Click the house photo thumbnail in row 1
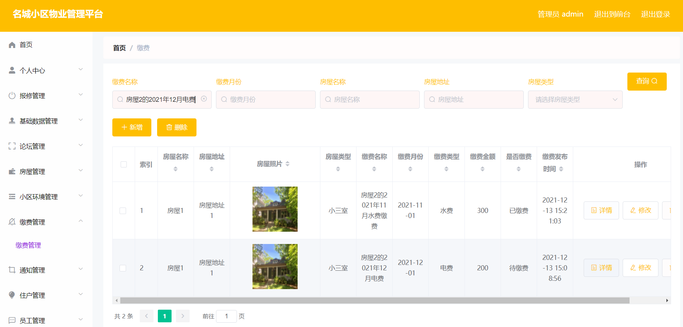Viewport: 683px width, 327px height. [x=275, y=209]
